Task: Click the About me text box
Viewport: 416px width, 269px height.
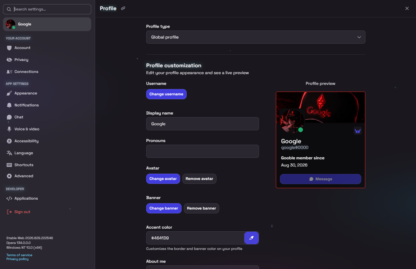Action: click(x=202, y=267)
